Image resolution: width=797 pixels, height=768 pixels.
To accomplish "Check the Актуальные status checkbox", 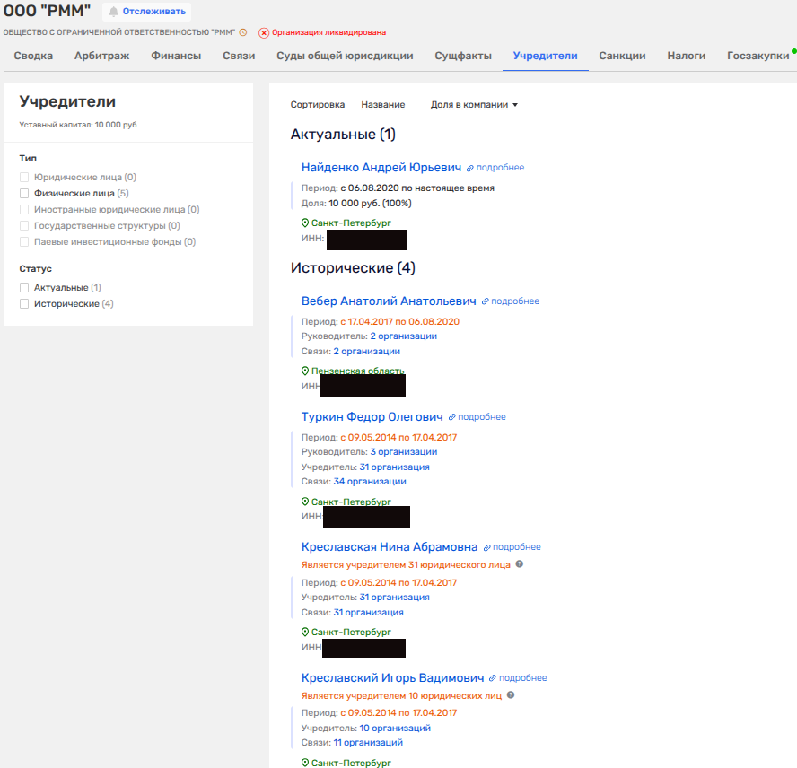I will tap(25, 288).
